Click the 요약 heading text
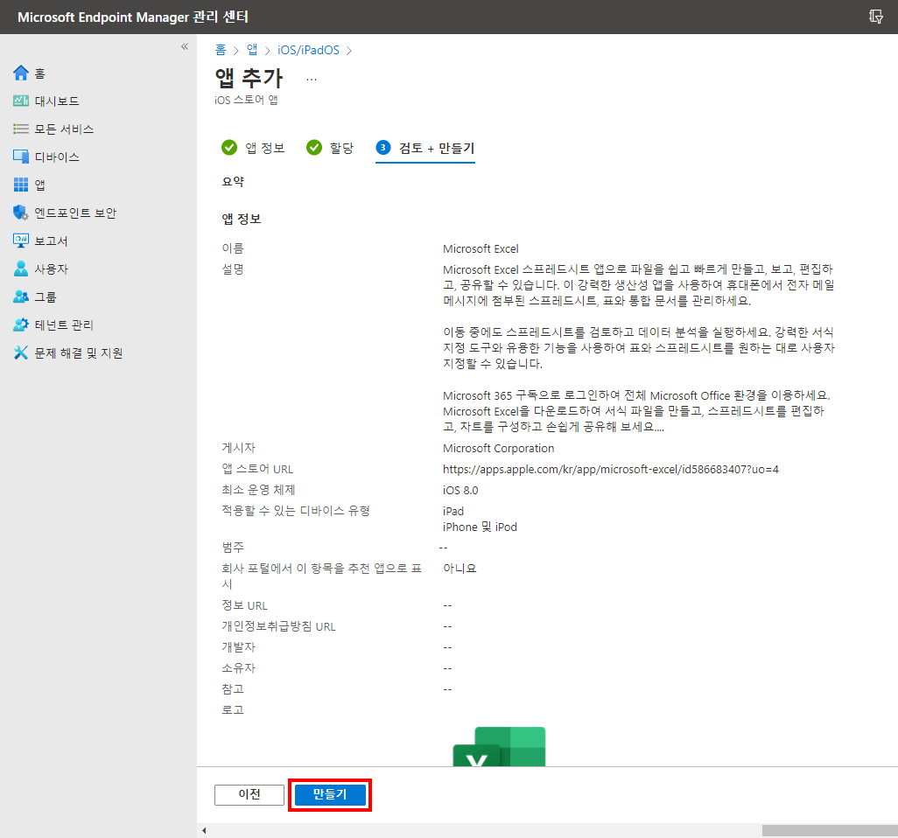 click(x=233, y=181)
